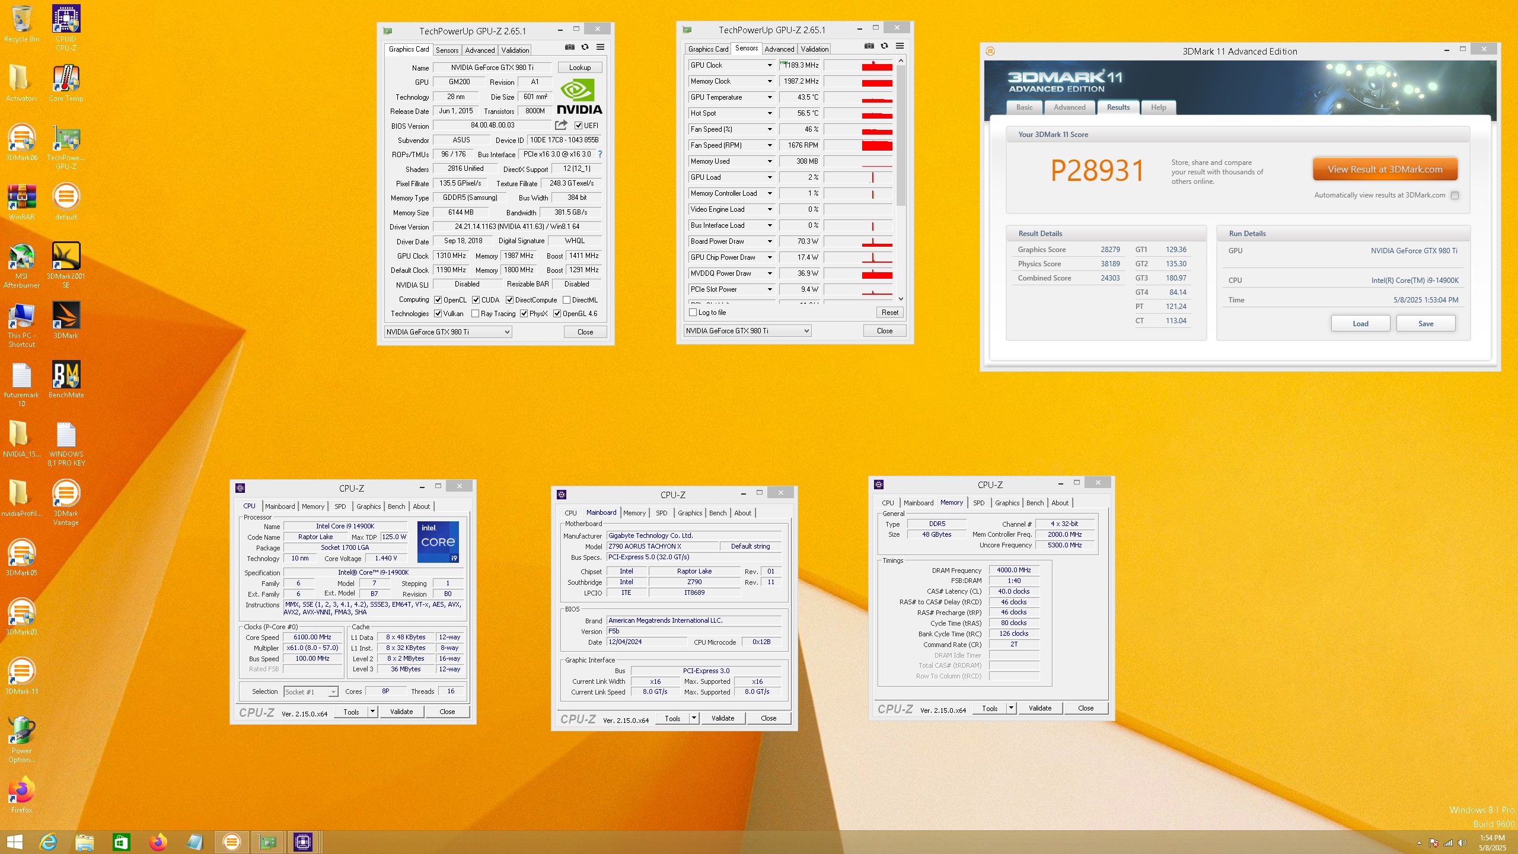Screen dimensions: 1518x854
Task: Click the Save button in 3DMark 11
Action: (x=1425, y=323)
